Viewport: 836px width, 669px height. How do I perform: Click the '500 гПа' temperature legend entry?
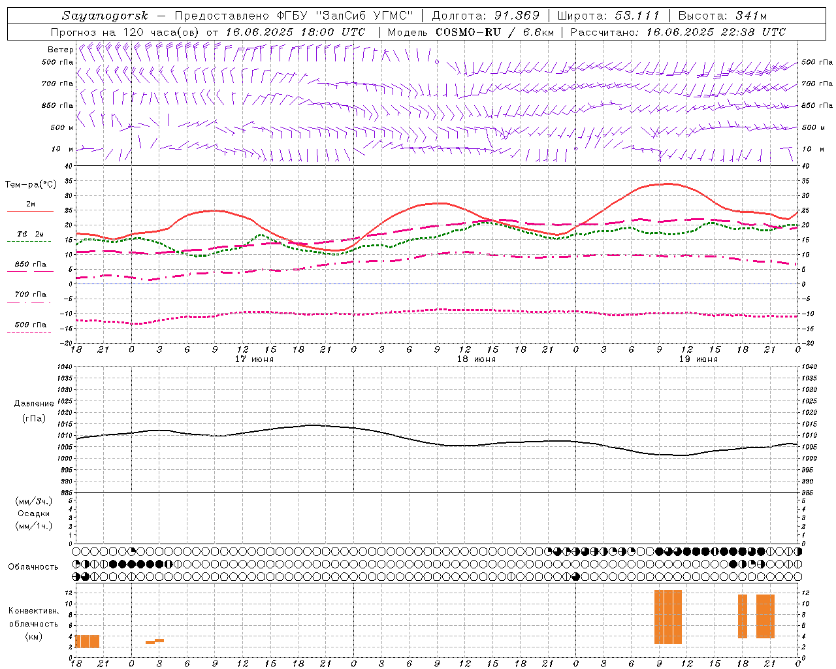pos(30,325)
